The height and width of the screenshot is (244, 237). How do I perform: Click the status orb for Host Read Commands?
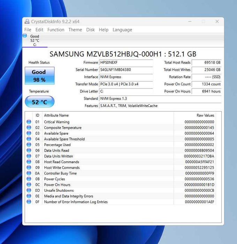pos(29,162)
